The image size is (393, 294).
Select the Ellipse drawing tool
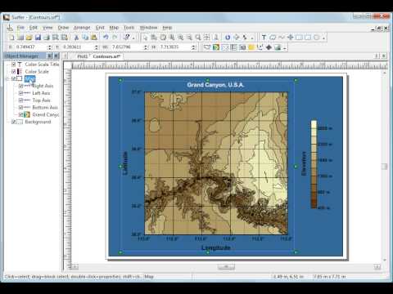(x=317, y=38)
